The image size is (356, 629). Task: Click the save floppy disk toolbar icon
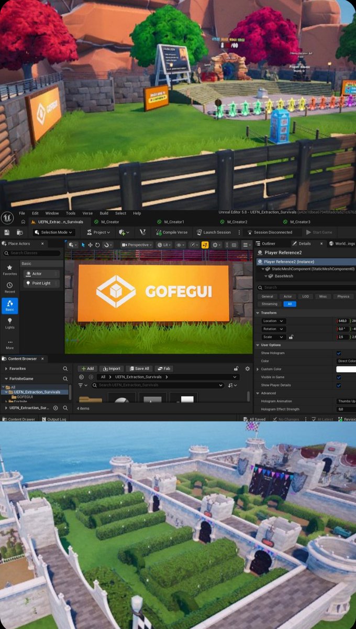7,232
